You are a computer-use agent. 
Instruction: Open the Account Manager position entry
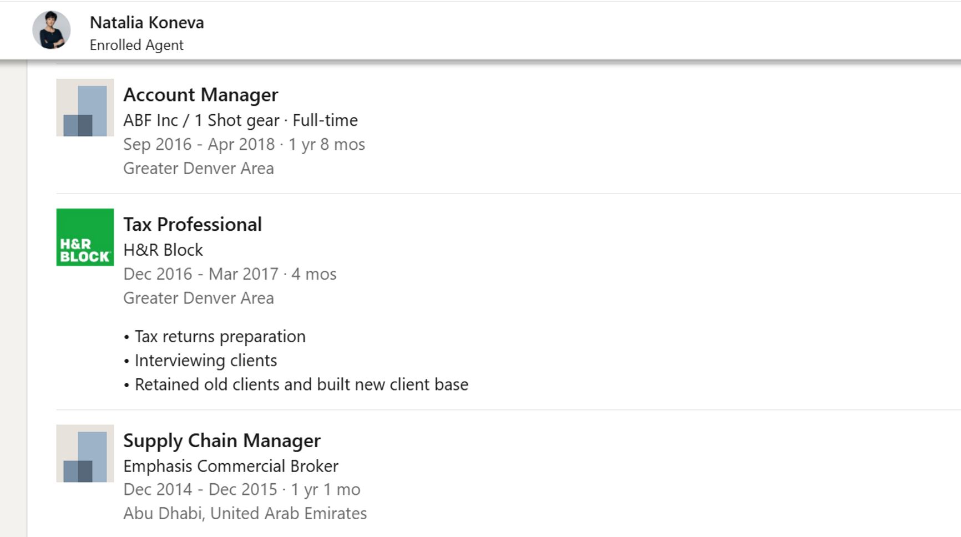coord(201,95)
